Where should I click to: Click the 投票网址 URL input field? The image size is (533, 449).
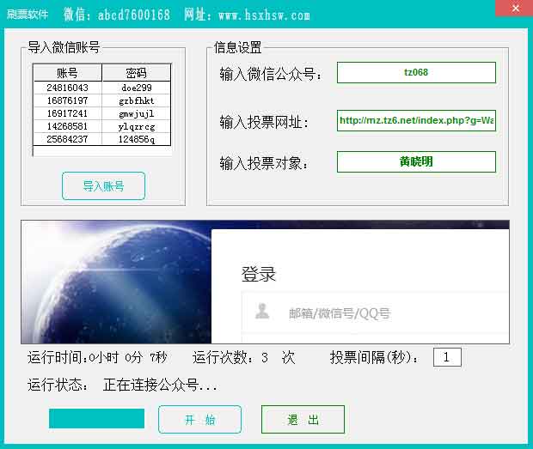416,120
